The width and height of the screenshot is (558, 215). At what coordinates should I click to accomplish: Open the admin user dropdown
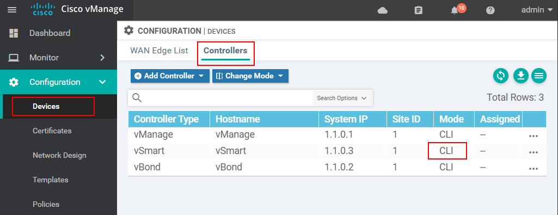point(537,10)
